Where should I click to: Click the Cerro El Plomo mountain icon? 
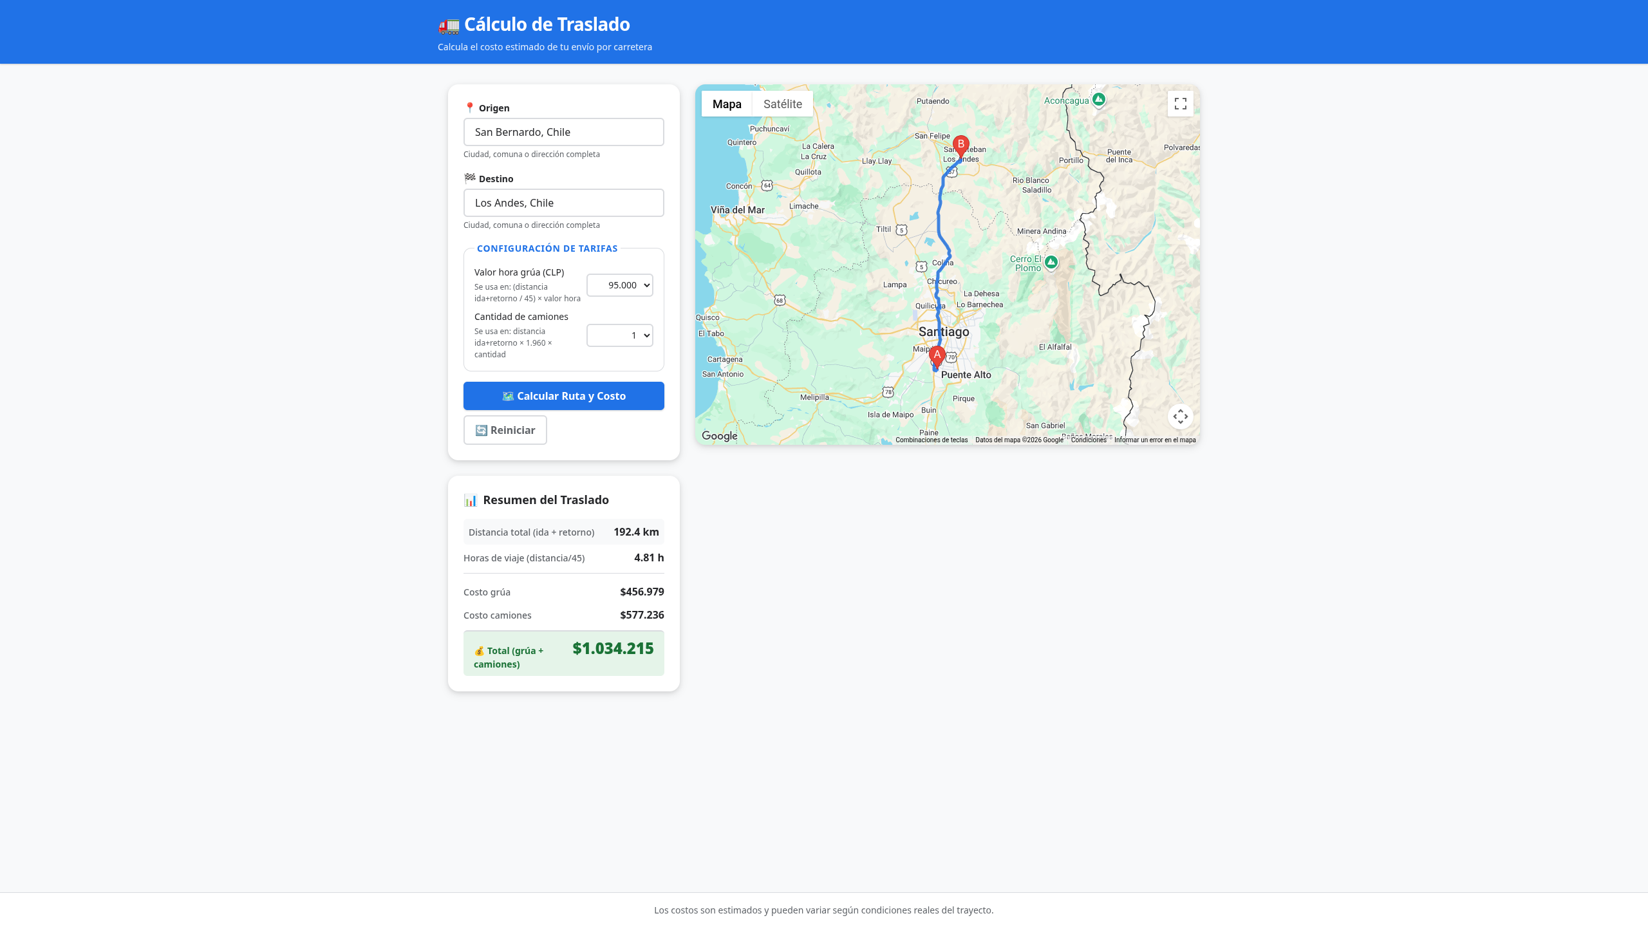tap(1051, 262)
